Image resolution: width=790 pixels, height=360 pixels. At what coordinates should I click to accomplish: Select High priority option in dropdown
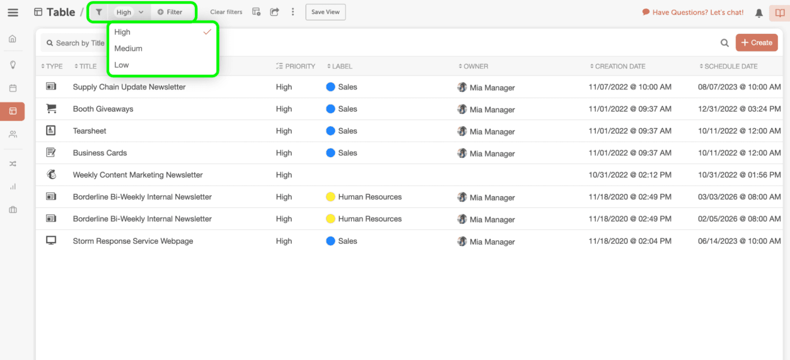coord(122,32)
